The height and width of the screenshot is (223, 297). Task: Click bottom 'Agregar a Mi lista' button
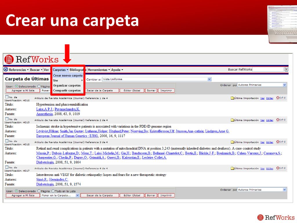[x=23, y=195]
